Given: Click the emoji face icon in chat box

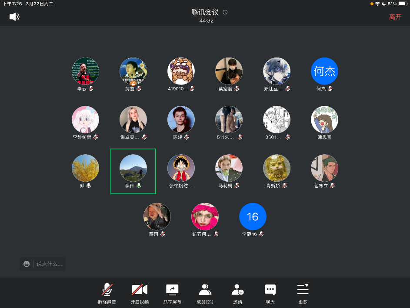Looking at the screenshot, I should tap(27, 264).
